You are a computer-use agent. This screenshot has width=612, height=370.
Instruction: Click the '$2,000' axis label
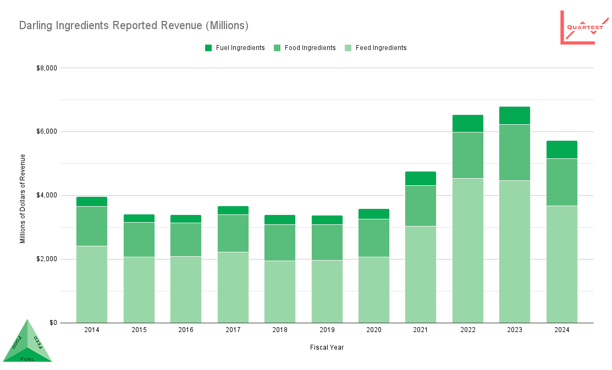coord(47,259)
